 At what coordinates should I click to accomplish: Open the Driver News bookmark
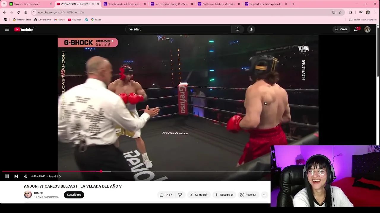42,20
